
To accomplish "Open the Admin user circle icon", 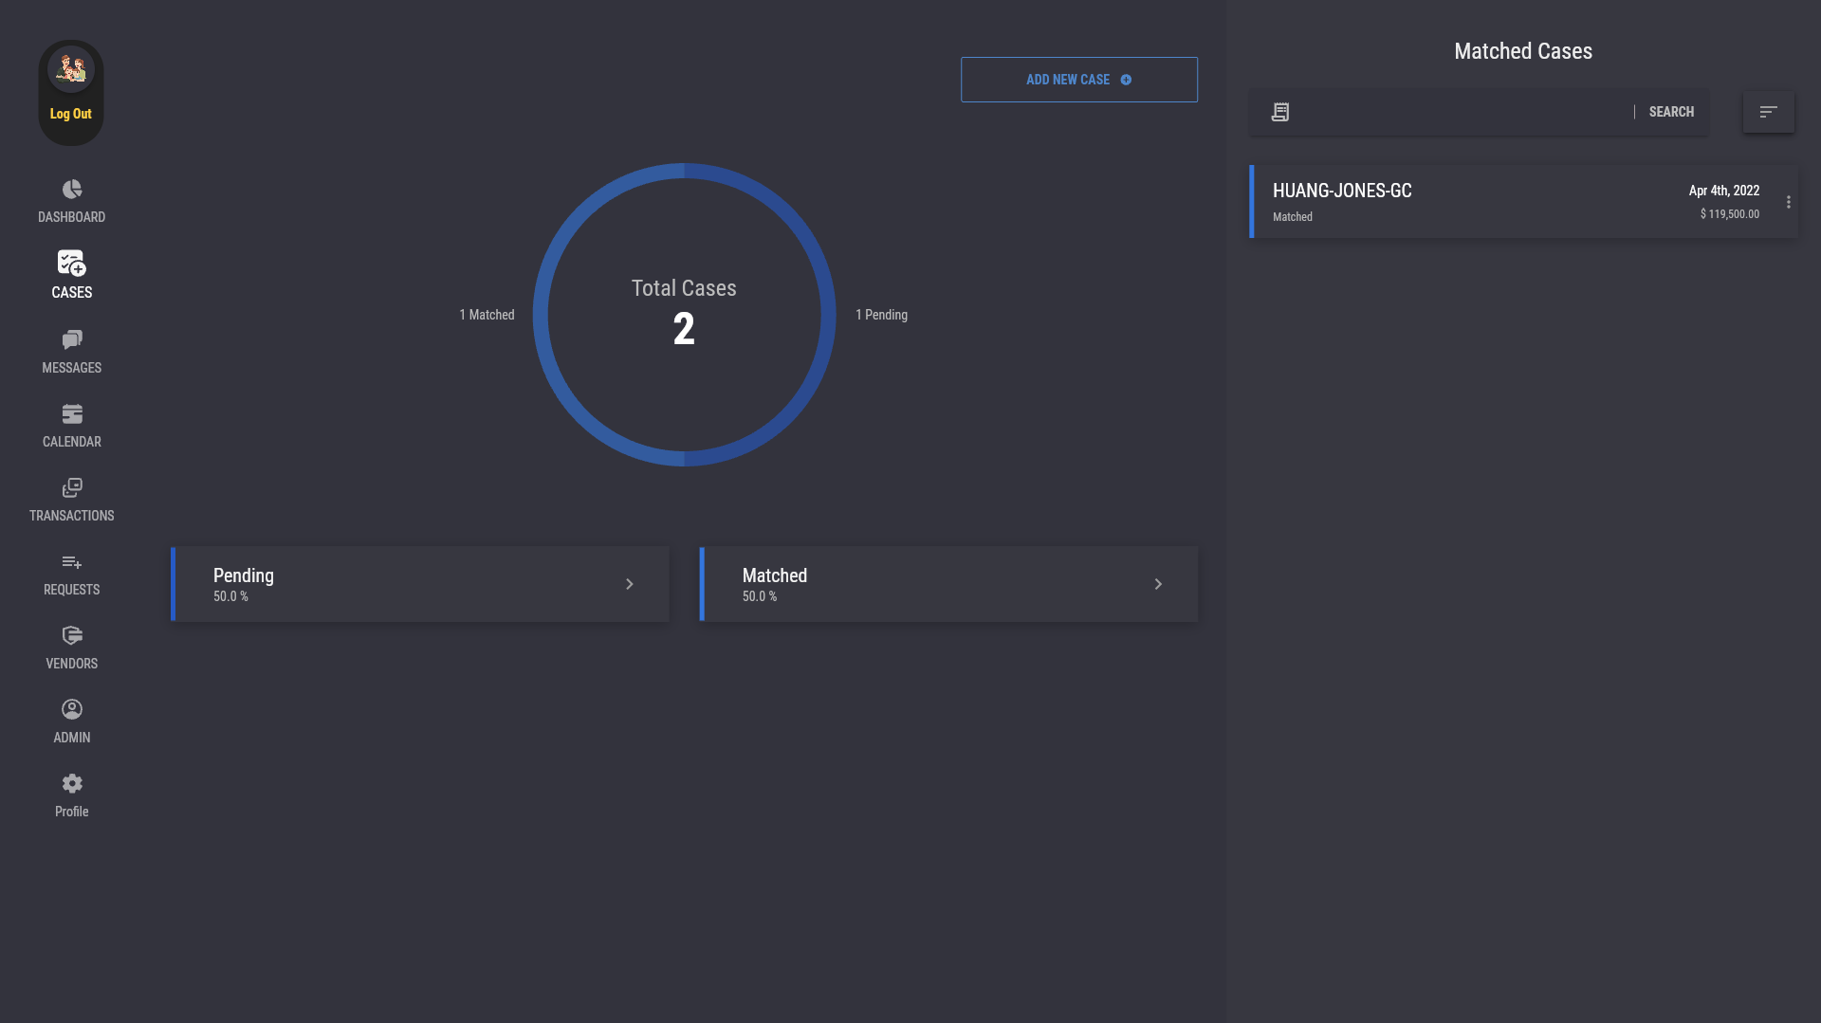I will pos(72,709).
